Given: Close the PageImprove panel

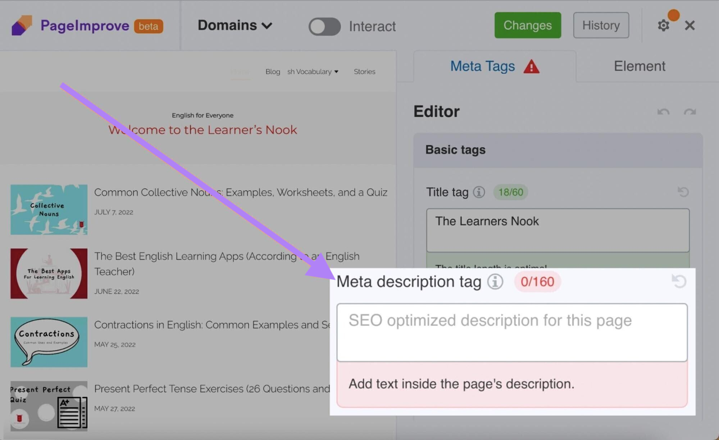Looking at the screenshot, I should [690, 26].
